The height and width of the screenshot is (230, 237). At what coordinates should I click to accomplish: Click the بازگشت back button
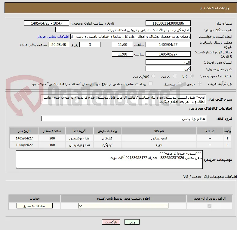(x=111, y=222)
